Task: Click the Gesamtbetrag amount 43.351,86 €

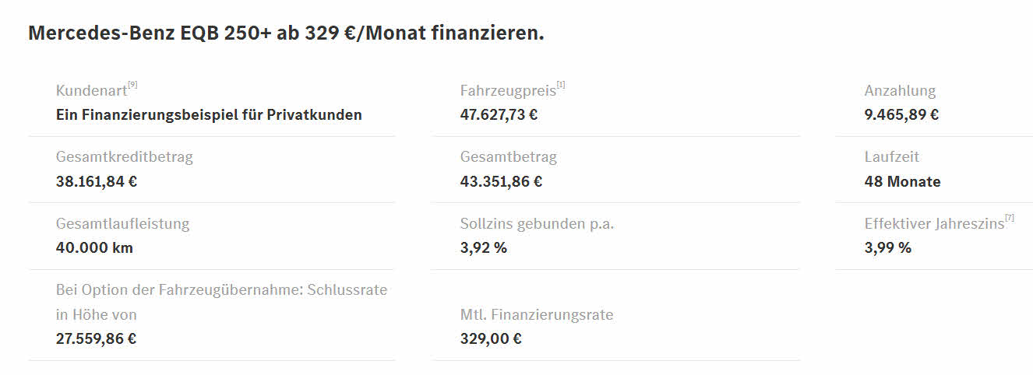Action: click(x=501, y=182)
